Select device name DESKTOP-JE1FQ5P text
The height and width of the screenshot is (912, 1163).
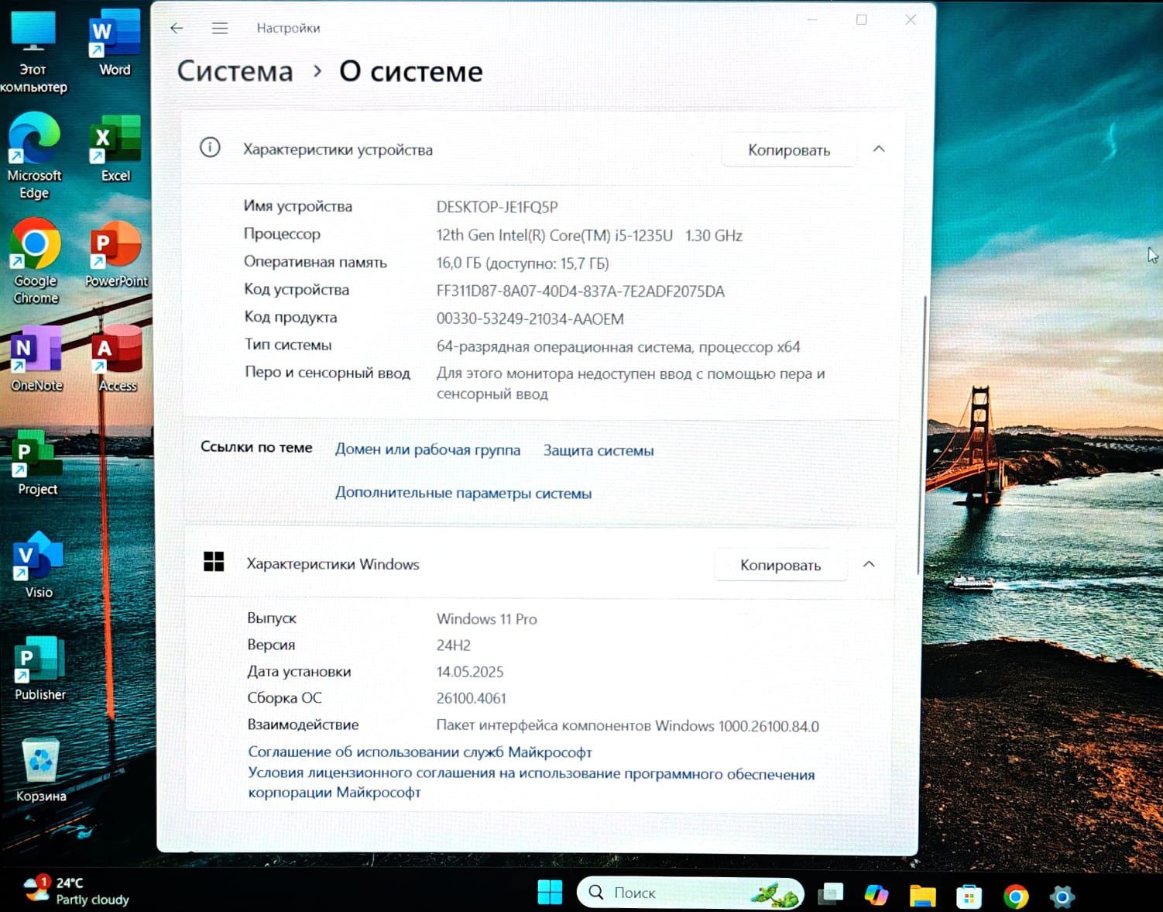point(497,207)
